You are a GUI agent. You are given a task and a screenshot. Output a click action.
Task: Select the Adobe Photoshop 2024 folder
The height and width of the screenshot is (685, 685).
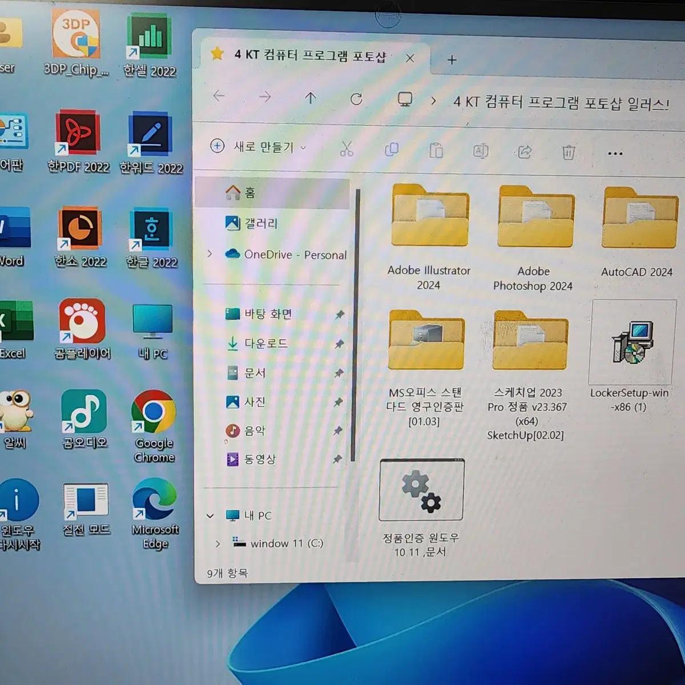[534, 239]
